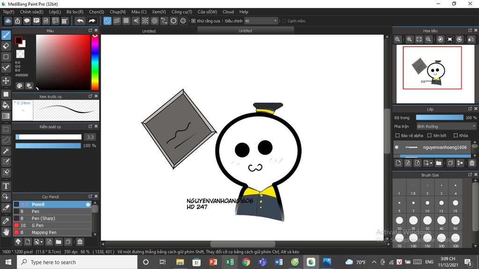The image size is (479, 269).
Task: Click the cloud save icon in the toolbar
Action: pyautogui.click(x=8, y=21)
